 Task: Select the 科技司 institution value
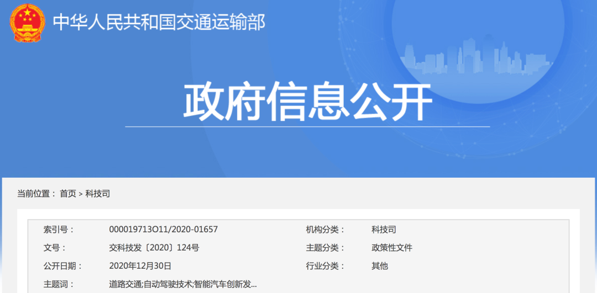(384, 230)
